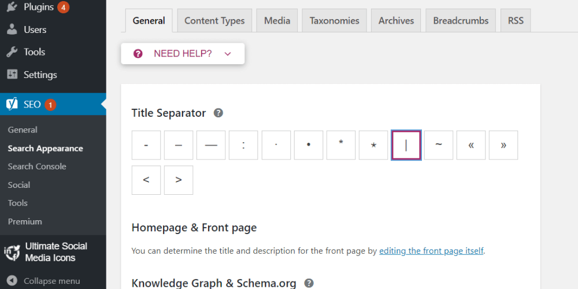Collapse the admin sidebar menu
Screen dimensions: 578x289
point(44,281)
